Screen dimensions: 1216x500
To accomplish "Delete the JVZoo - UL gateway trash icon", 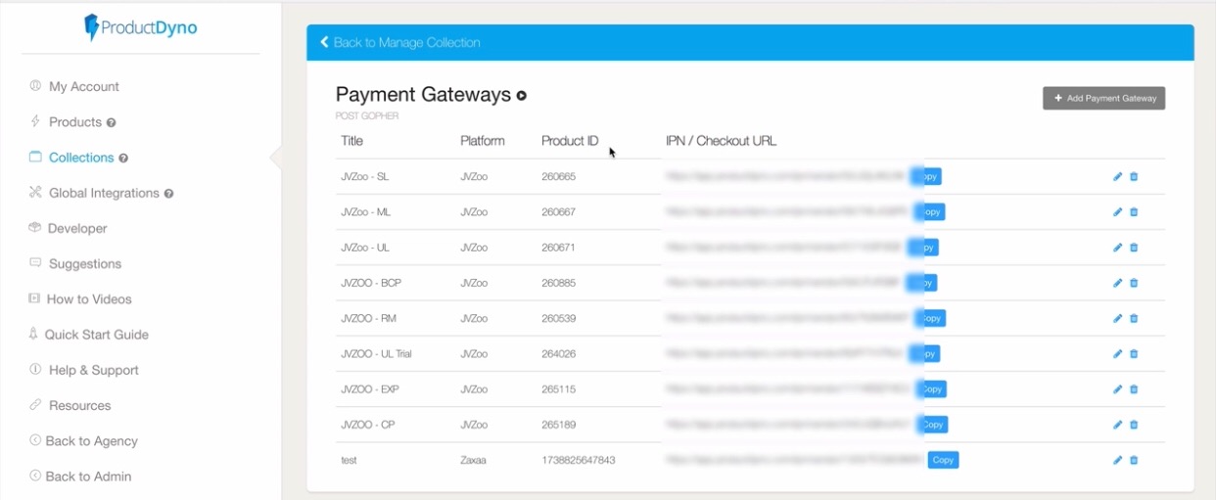I will (x=1134, y=248).
